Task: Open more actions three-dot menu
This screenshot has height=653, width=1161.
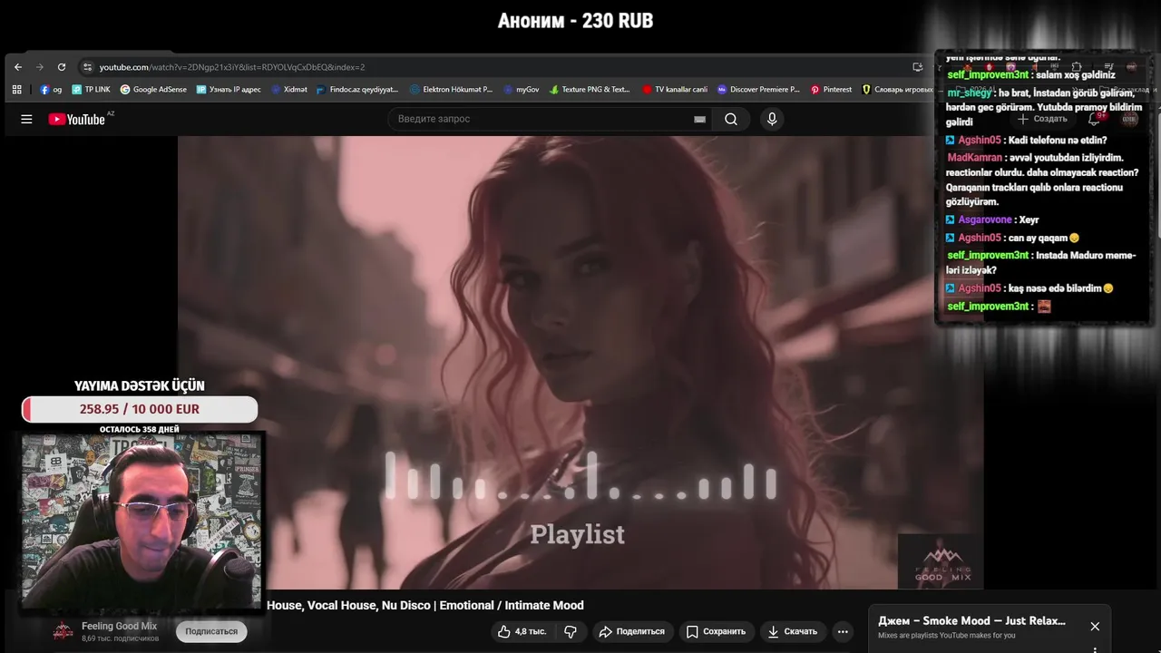Action: tap(843, 631)
